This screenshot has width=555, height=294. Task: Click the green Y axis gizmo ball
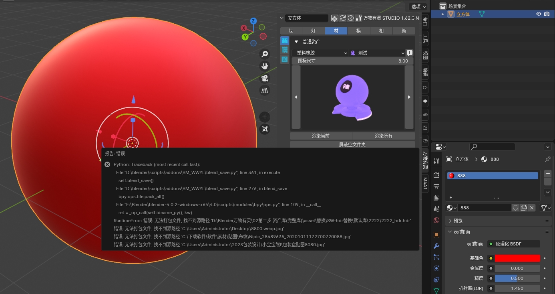(x=245, y=37)
